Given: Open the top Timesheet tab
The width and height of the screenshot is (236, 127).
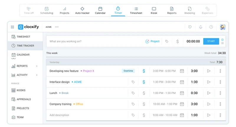Looking at the screenshot, I should (136, 11).
